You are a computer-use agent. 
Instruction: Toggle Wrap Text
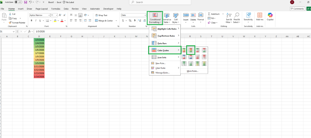[101, 15]
